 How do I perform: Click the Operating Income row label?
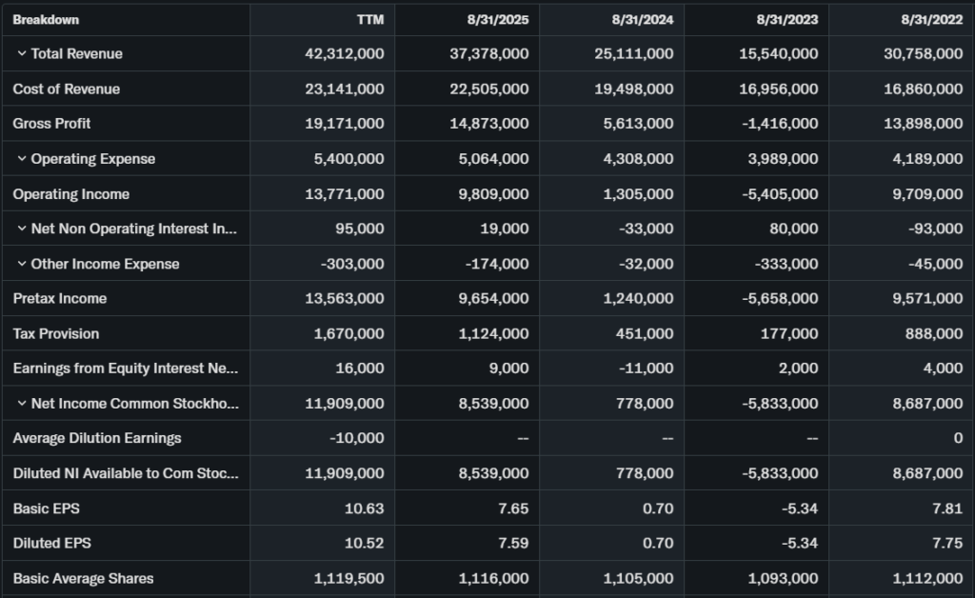pyautogui.click(x=71, y=194)
